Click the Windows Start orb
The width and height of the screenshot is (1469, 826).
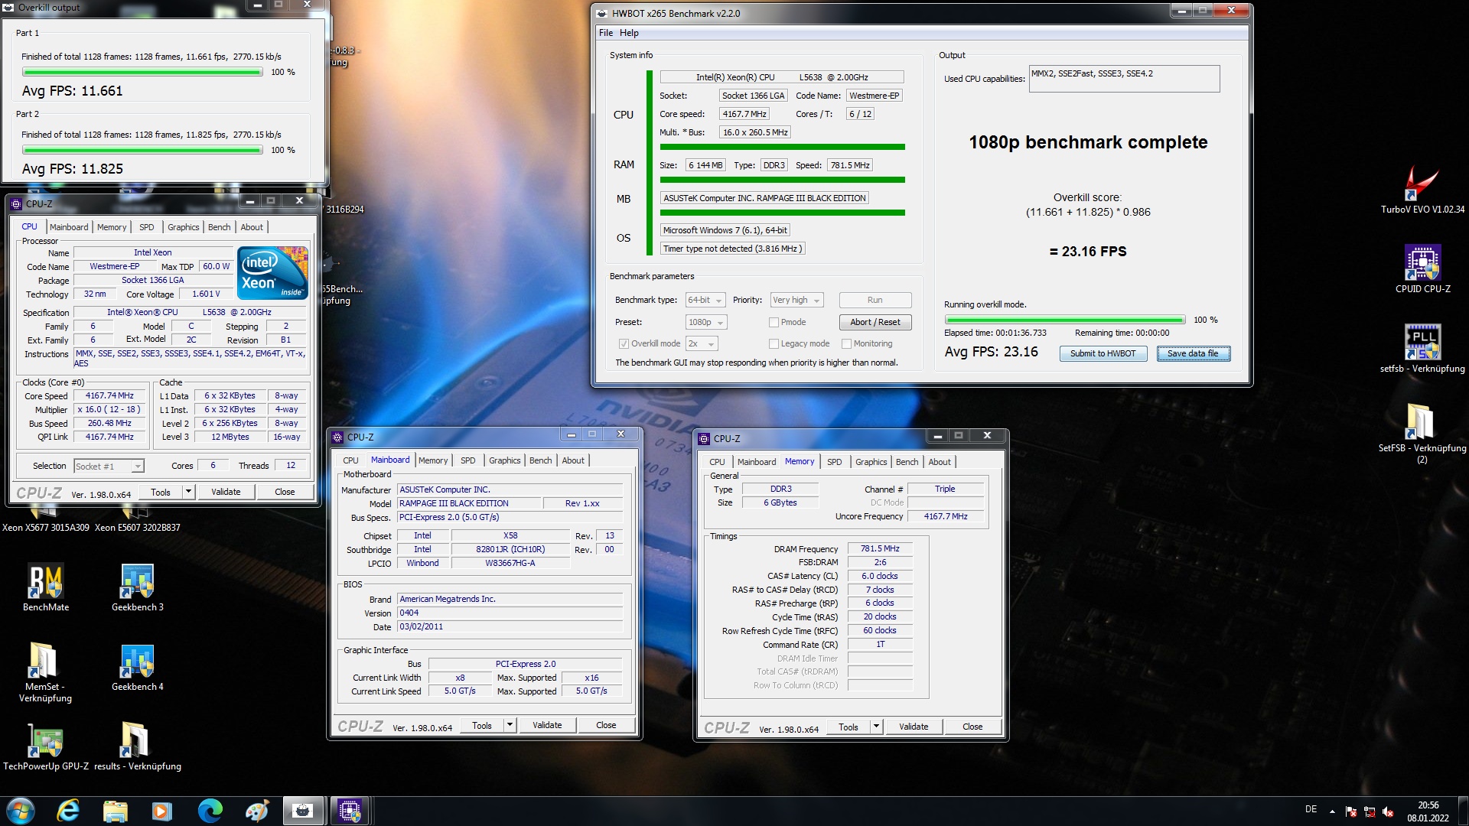pyautogui.click(x=21, y=811)
